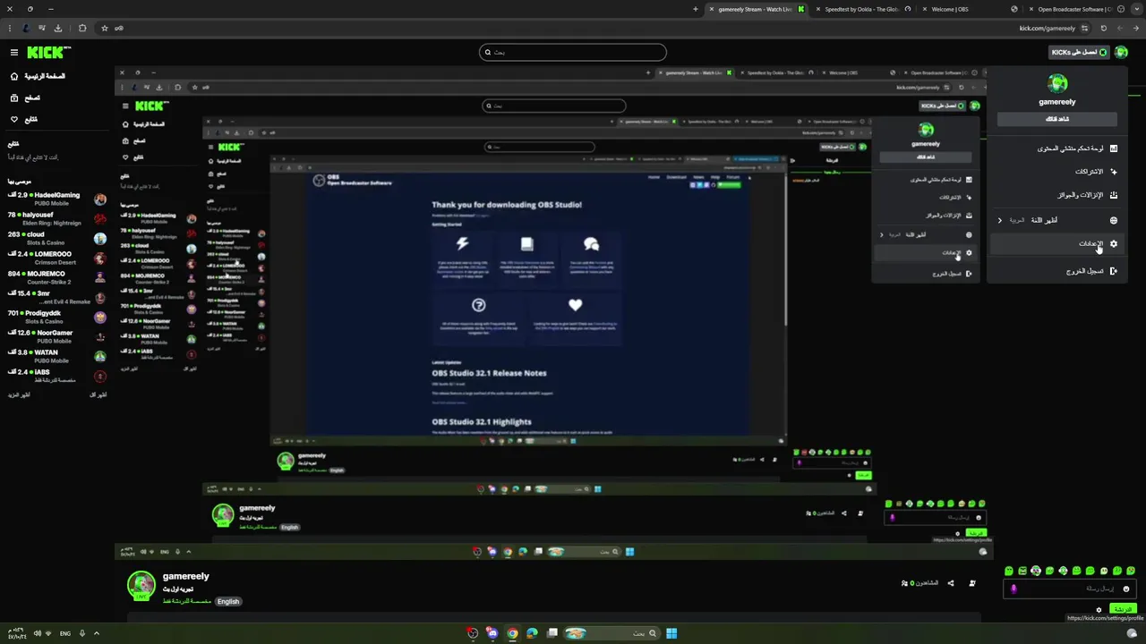Viewport: 1146px width, 644px height.
Task: Click 'Show more' (أظهر المزيد) in the sidebar
Action: [x=20, y=394]
